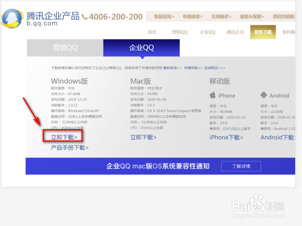Go to 企业QQ navigation item
302x226 pixels.
point(207,32)
